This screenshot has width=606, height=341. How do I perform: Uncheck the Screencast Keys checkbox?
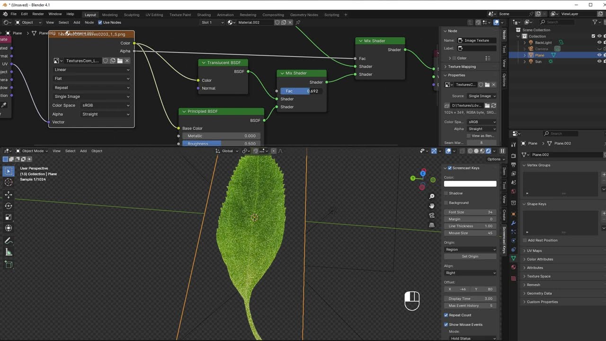coord(450,168)
